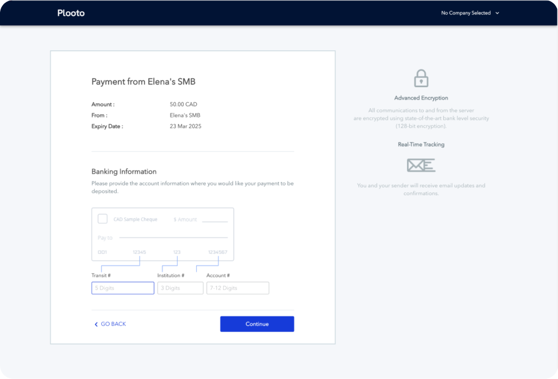Click the Institution # label

click(171, 276)
